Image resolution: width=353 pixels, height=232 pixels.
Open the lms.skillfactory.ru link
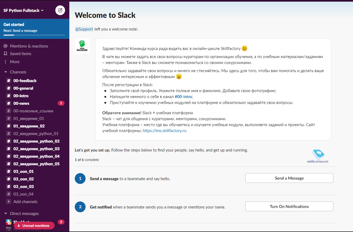[164, 131]
